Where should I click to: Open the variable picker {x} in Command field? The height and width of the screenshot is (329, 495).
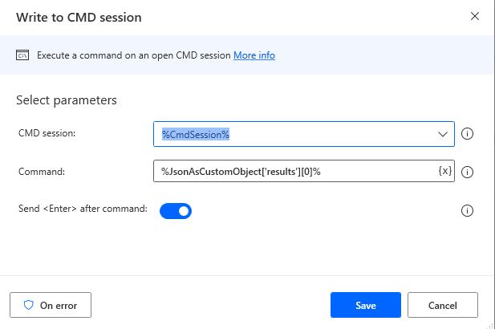pyautogui.click(x=445, y=171)
